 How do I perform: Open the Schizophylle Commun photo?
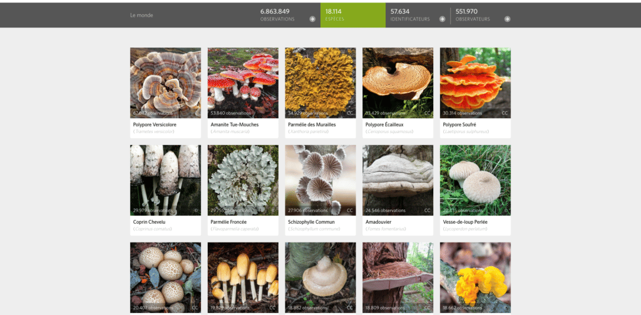pos(320,181)
